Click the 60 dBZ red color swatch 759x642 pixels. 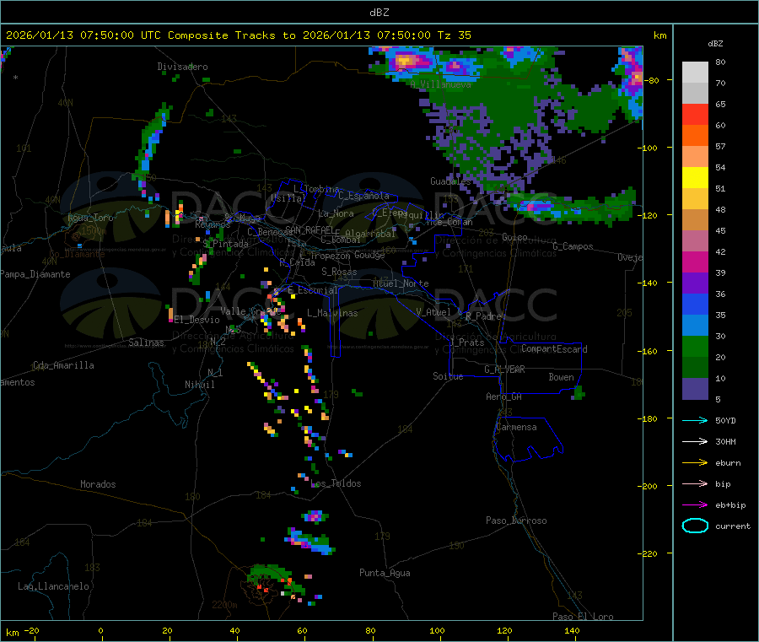pos(695,114)
